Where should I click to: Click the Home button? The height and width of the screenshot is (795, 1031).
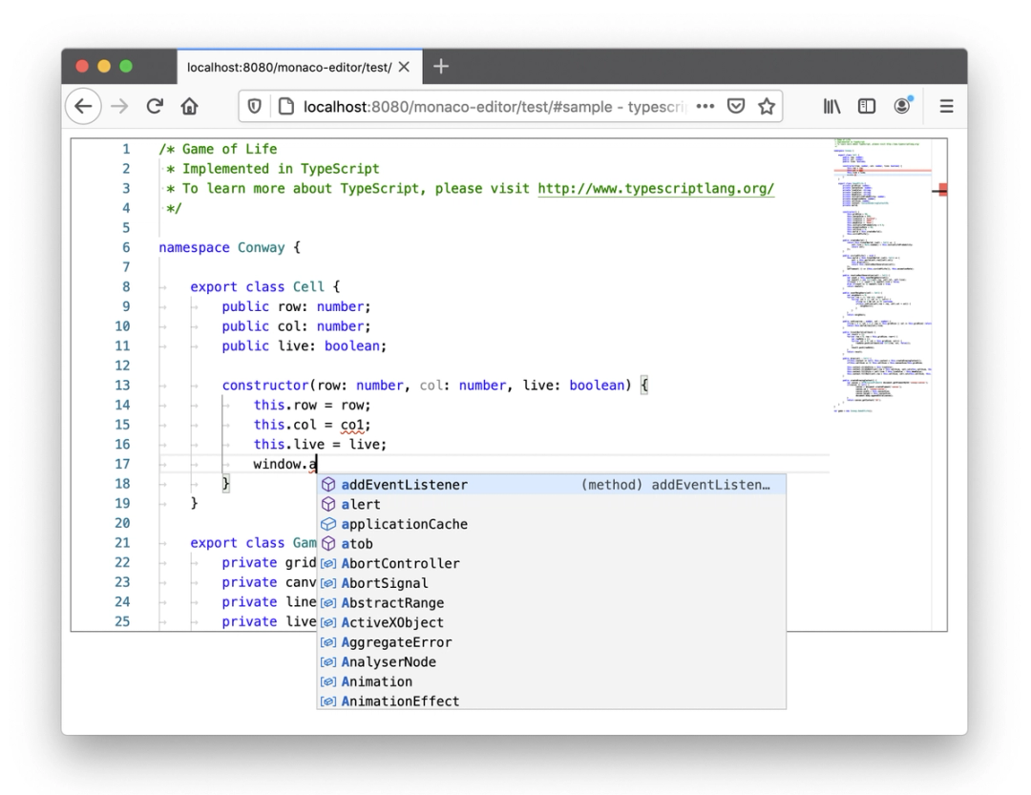(x=189, y=105)
